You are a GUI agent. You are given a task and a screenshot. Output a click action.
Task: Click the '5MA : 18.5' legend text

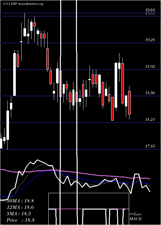click(19, 214)
